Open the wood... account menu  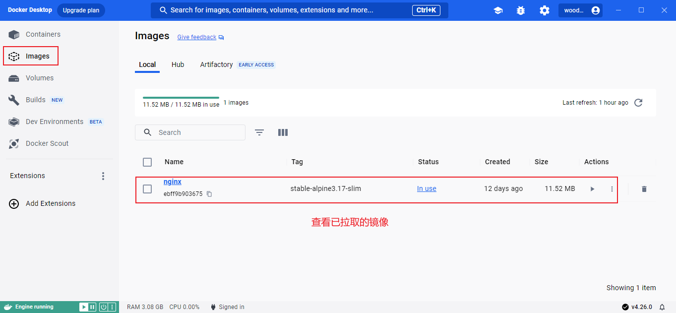point(580,10)
